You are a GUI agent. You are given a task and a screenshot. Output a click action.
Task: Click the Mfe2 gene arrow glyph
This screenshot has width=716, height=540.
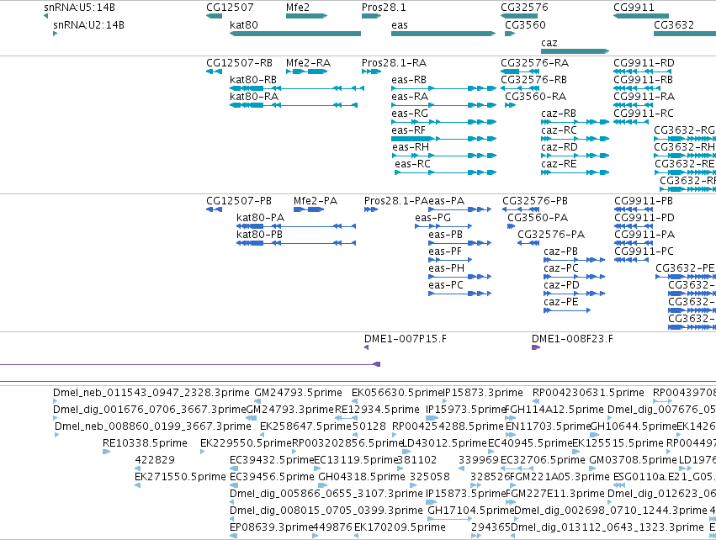307,16
